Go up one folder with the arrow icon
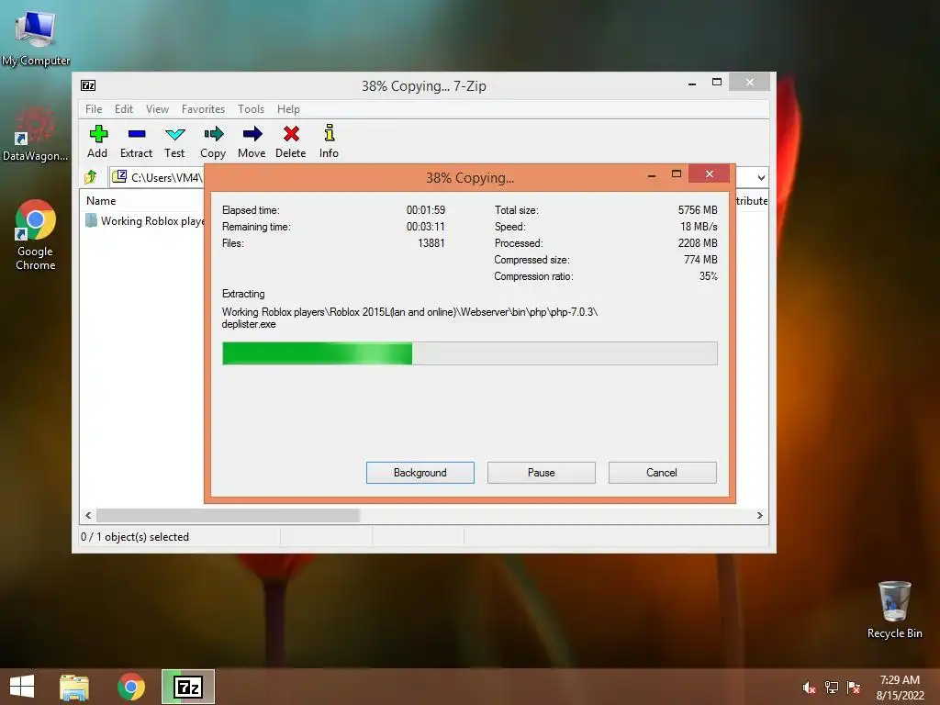This screenshot has height=705, width=940. click(91, 177)
